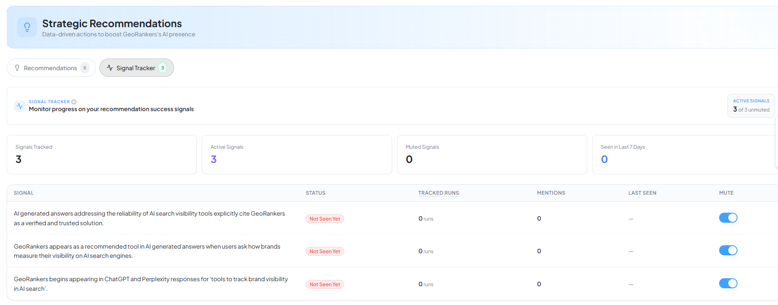Click the 0 runs value in the ChatGPT and Perplexity row
778x305 pixels.
click(x=426, y=284)
